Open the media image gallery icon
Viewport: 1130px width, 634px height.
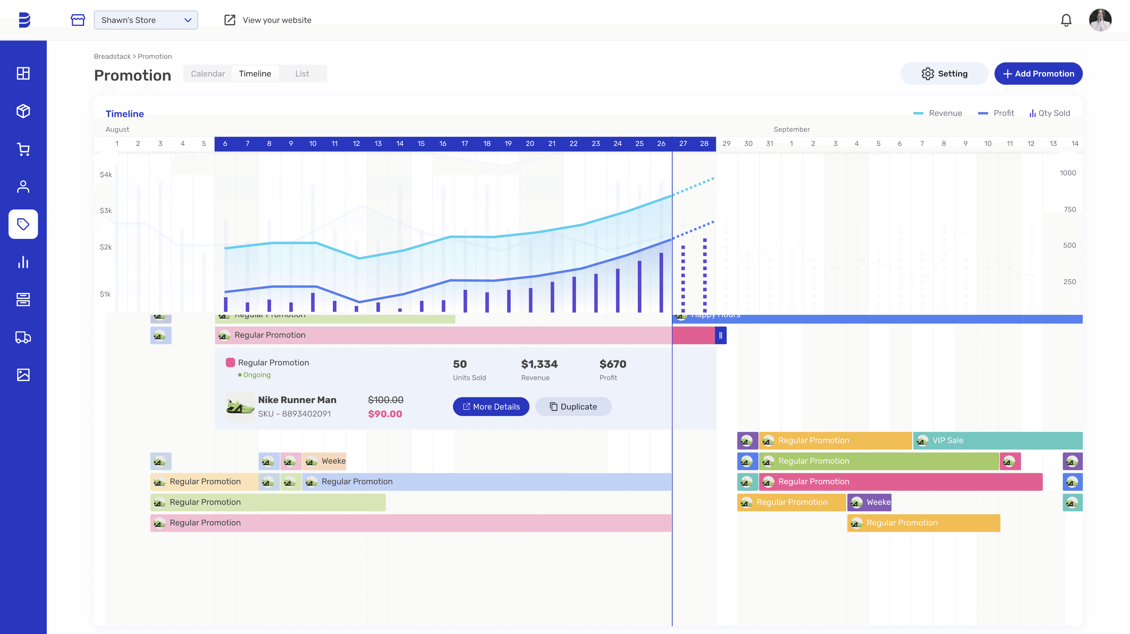pyautogui.click(x=23, y=375)
